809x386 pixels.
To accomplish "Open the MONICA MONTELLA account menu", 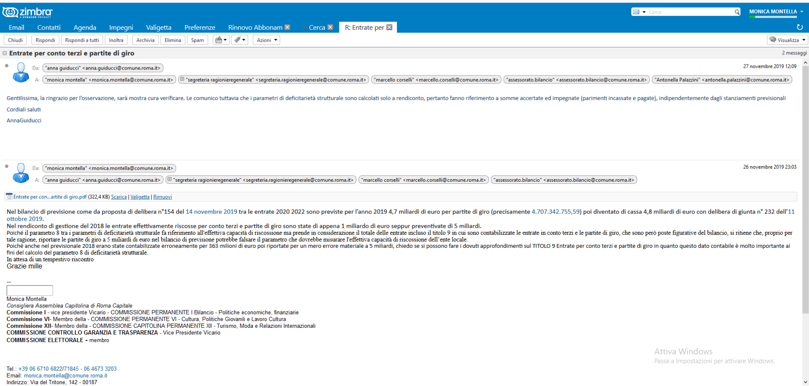I will (x=776, y=12).
